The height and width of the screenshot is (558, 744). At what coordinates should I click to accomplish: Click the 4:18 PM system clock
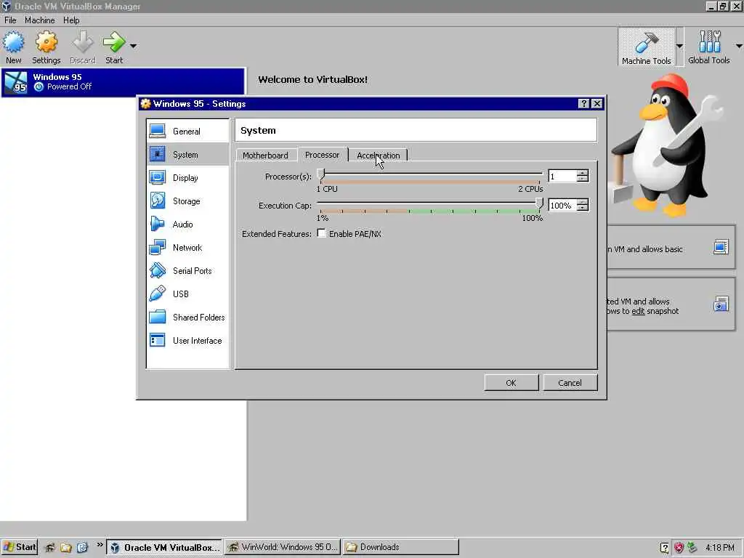(719, 548)
